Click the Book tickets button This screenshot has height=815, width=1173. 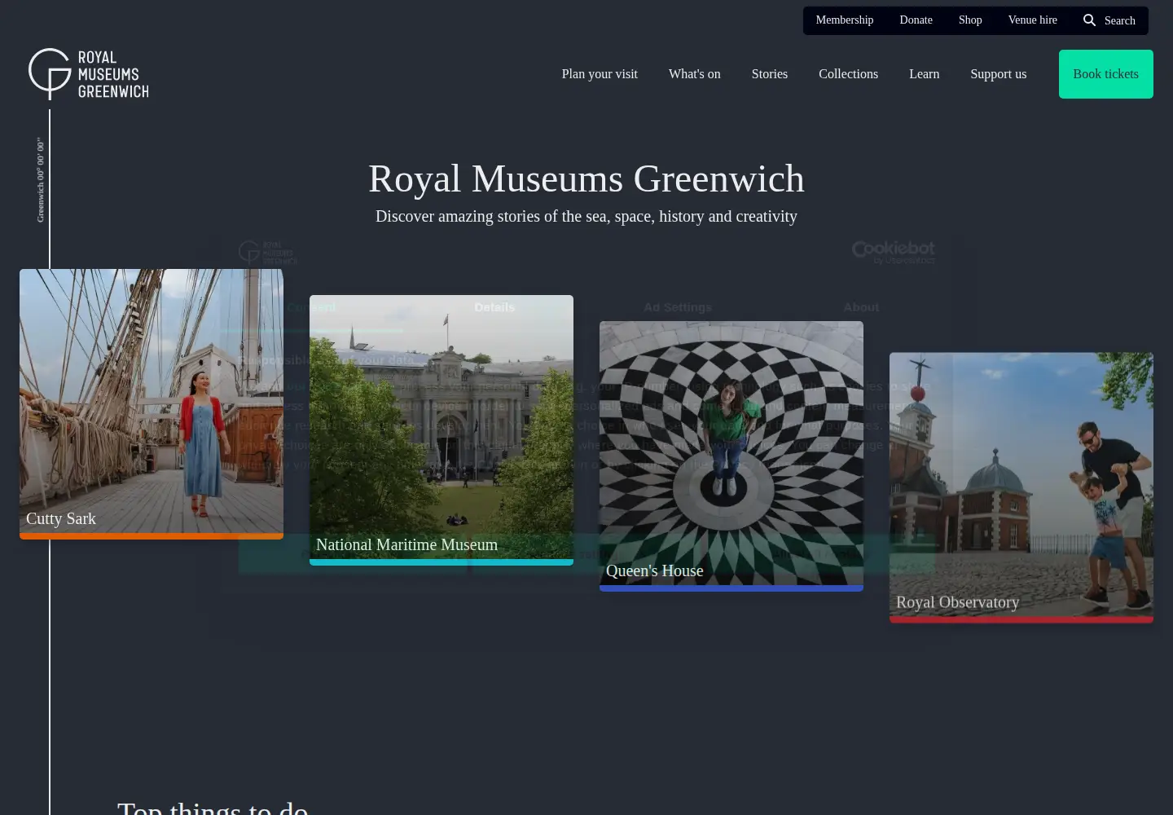tap(1105, 74)
